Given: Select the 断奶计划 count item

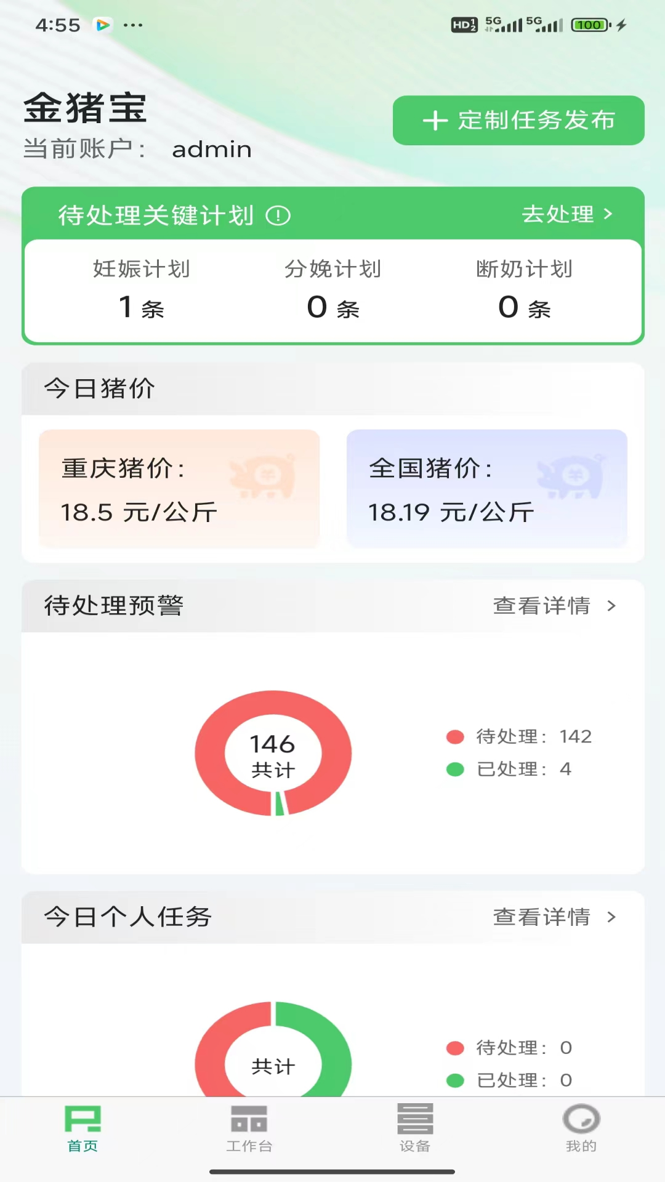Looking at the screenshot, I should (x=525, y=289).
